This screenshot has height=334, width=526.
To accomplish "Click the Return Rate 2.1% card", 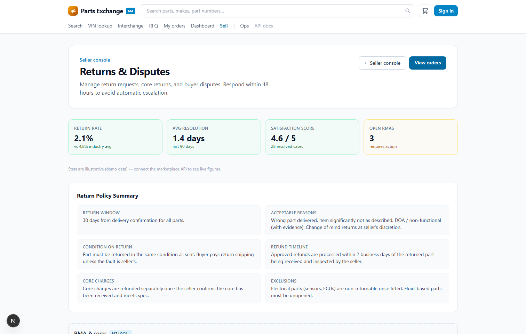I will click(x=115, y=137).
